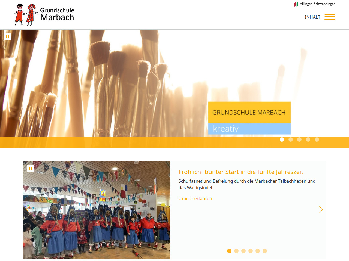Jump to last news carousel dot
349x261 pixels.
click(265, 251)
